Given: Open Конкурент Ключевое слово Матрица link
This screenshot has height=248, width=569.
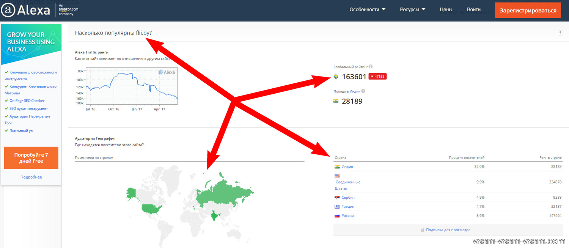Looking at the screenshot, I should tap(31, 89).
